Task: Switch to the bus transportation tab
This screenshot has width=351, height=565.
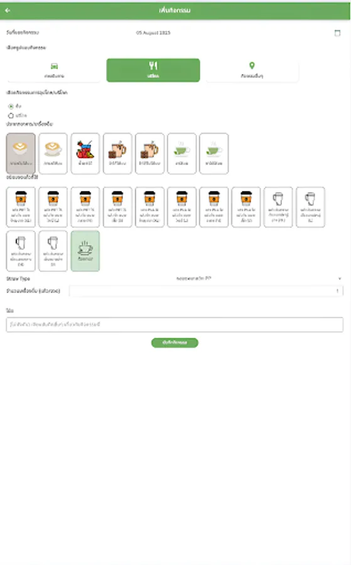Action: click(55, 70)
